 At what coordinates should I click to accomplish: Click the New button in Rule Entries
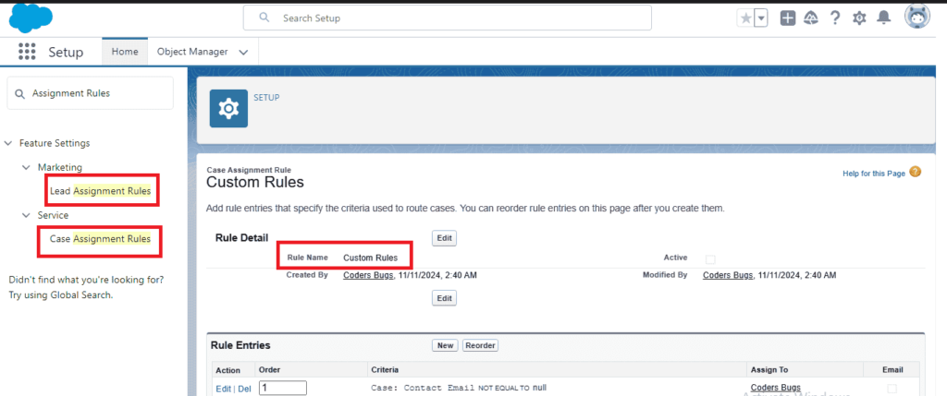445,345
